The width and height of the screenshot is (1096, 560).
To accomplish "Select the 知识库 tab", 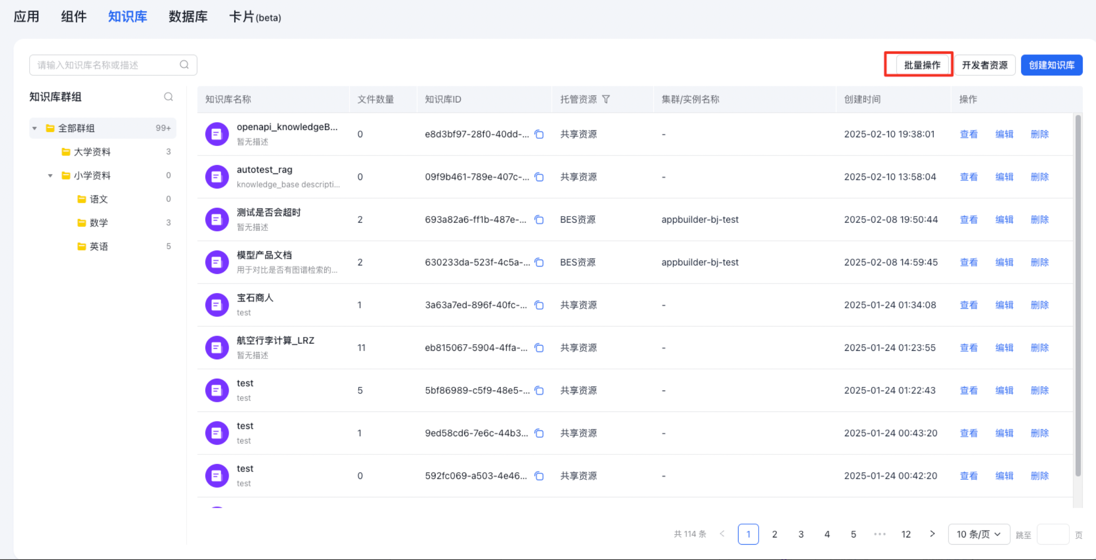I will pyautogui.click(x=127, y=17).
